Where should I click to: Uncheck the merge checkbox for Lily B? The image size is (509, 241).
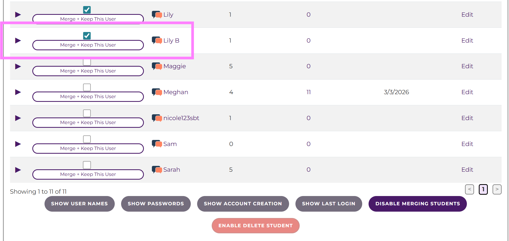pos(87,36)
